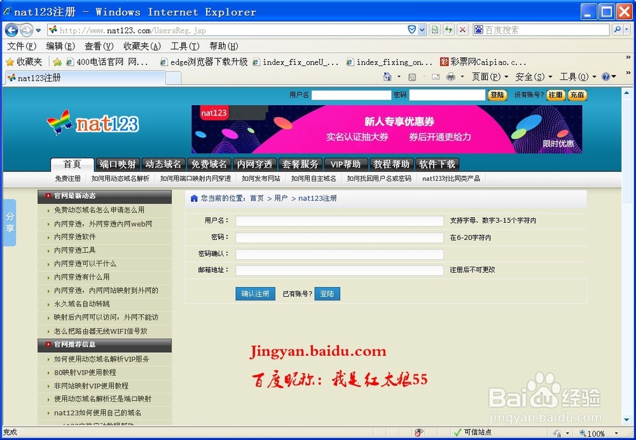
Task: Open 免费动态域名怎么申请怎么用 sidebar article
Action: pos(99,210)
